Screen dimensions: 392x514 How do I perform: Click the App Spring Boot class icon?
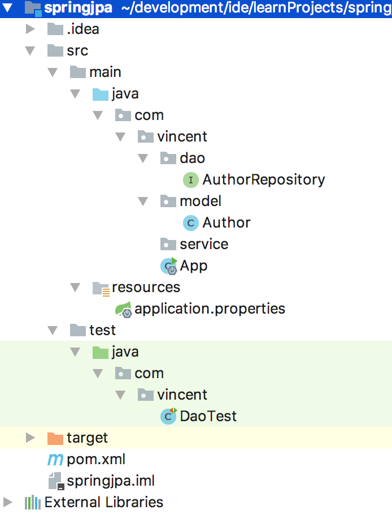click(x=169, y=265)
